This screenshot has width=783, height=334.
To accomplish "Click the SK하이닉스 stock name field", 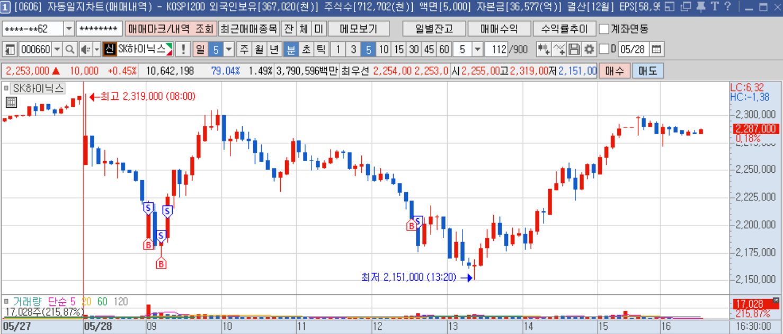I will pos(145,50).
